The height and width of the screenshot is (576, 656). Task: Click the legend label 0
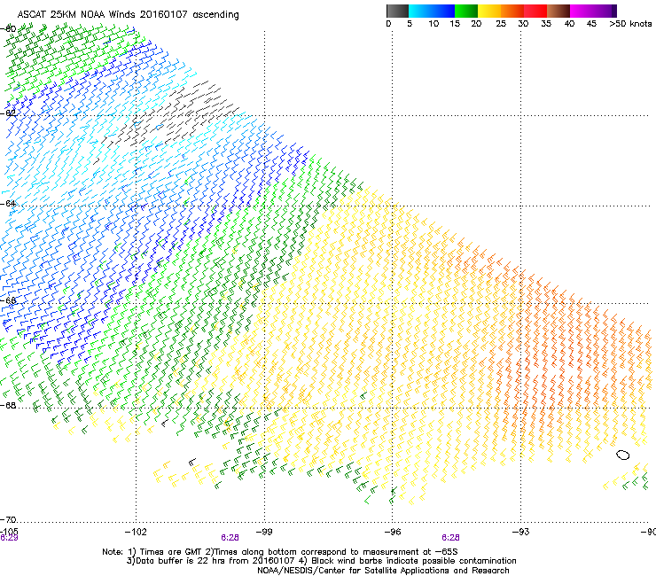388,24
